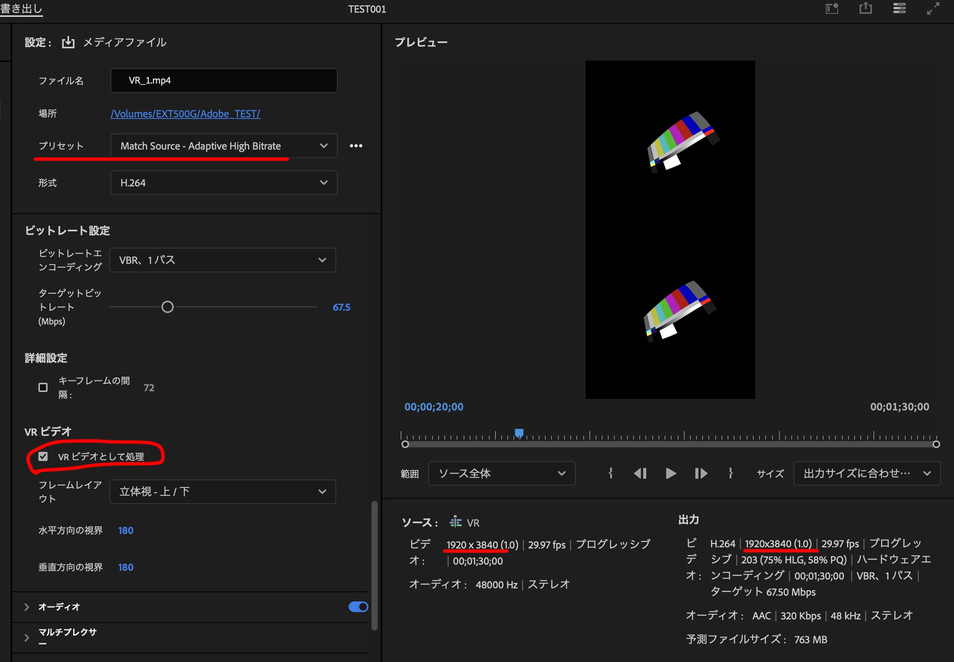
Task: Set the in point bracket marker
Action: [610, 473]
